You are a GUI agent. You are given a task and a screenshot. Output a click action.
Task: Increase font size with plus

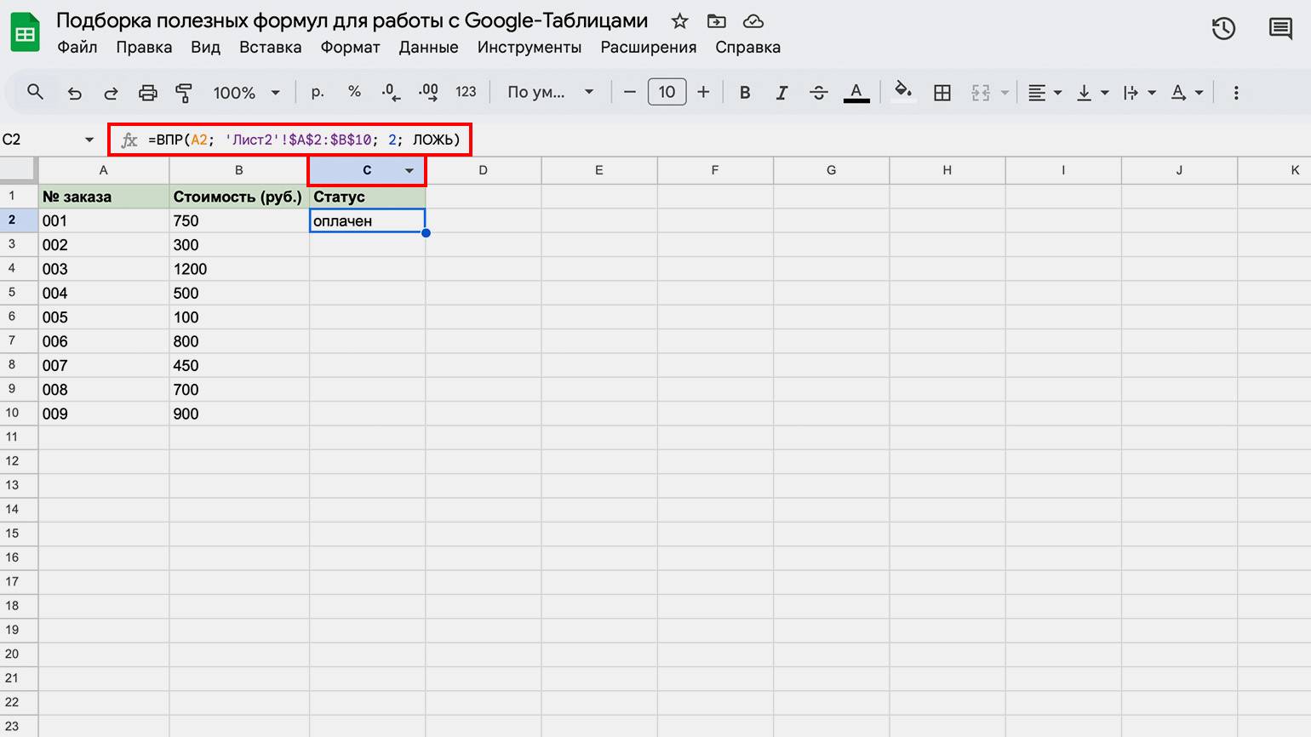(x=703, y=92)
